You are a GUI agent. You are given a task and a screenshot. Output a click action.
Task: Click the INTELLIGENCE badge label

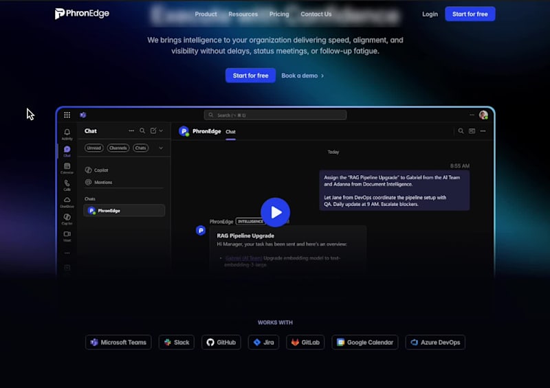(x=250, y=222)
